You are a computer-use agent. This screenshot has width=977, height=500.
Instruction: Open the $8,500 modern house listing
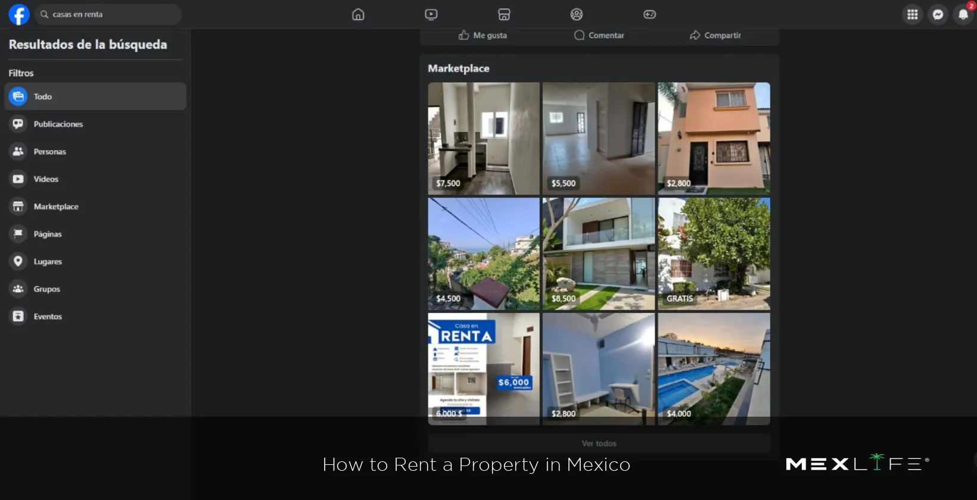point(599,254)
